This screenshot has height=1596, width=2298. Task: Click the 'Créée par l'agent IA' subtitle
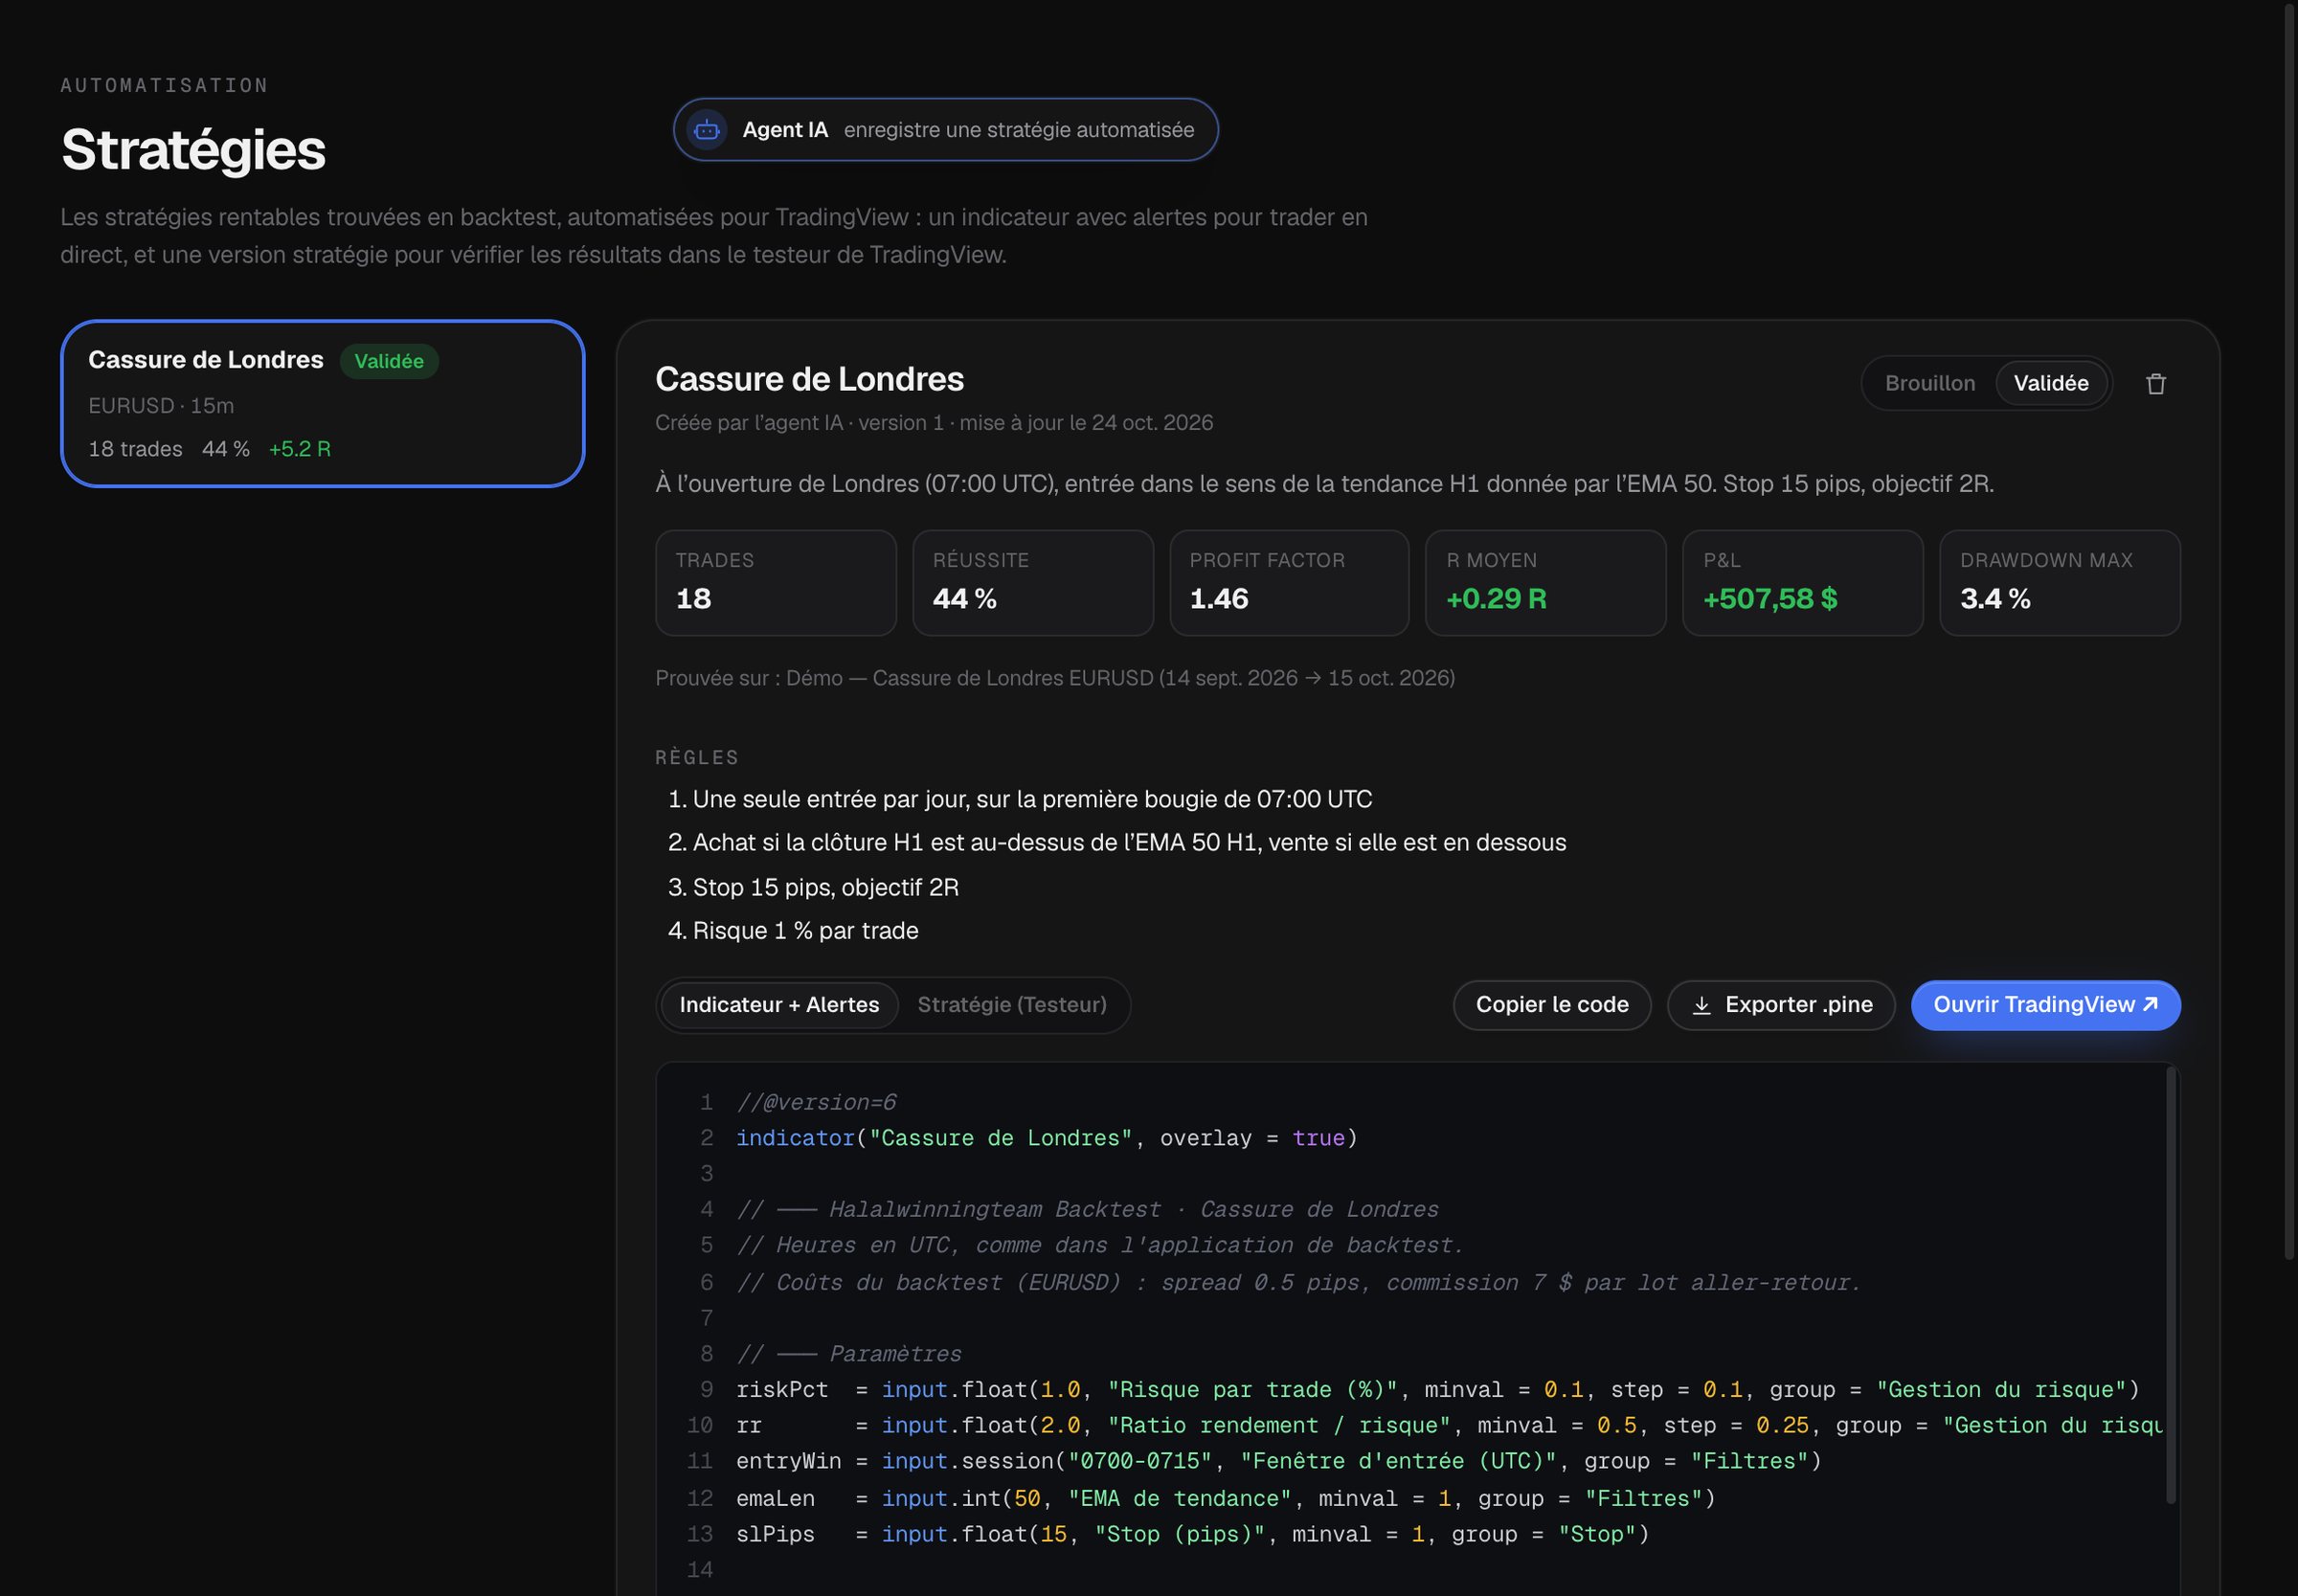(934, 423)
